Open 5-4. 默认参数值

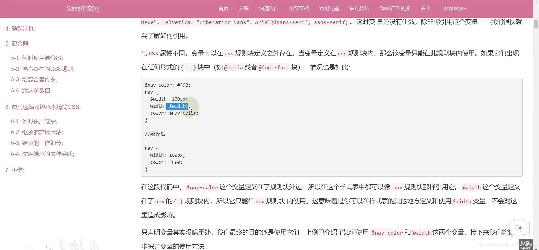coord(31,90)
